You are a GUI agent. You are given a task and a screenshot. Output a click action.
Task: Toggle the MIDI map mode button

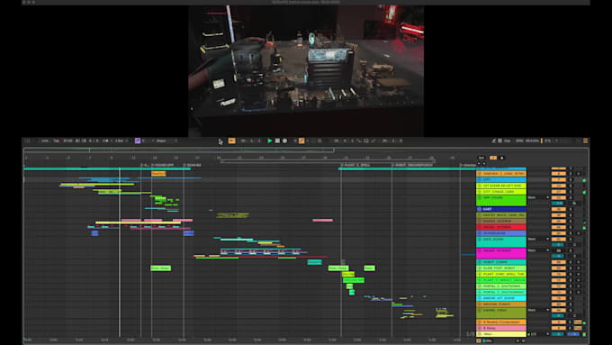pos(519,141)
